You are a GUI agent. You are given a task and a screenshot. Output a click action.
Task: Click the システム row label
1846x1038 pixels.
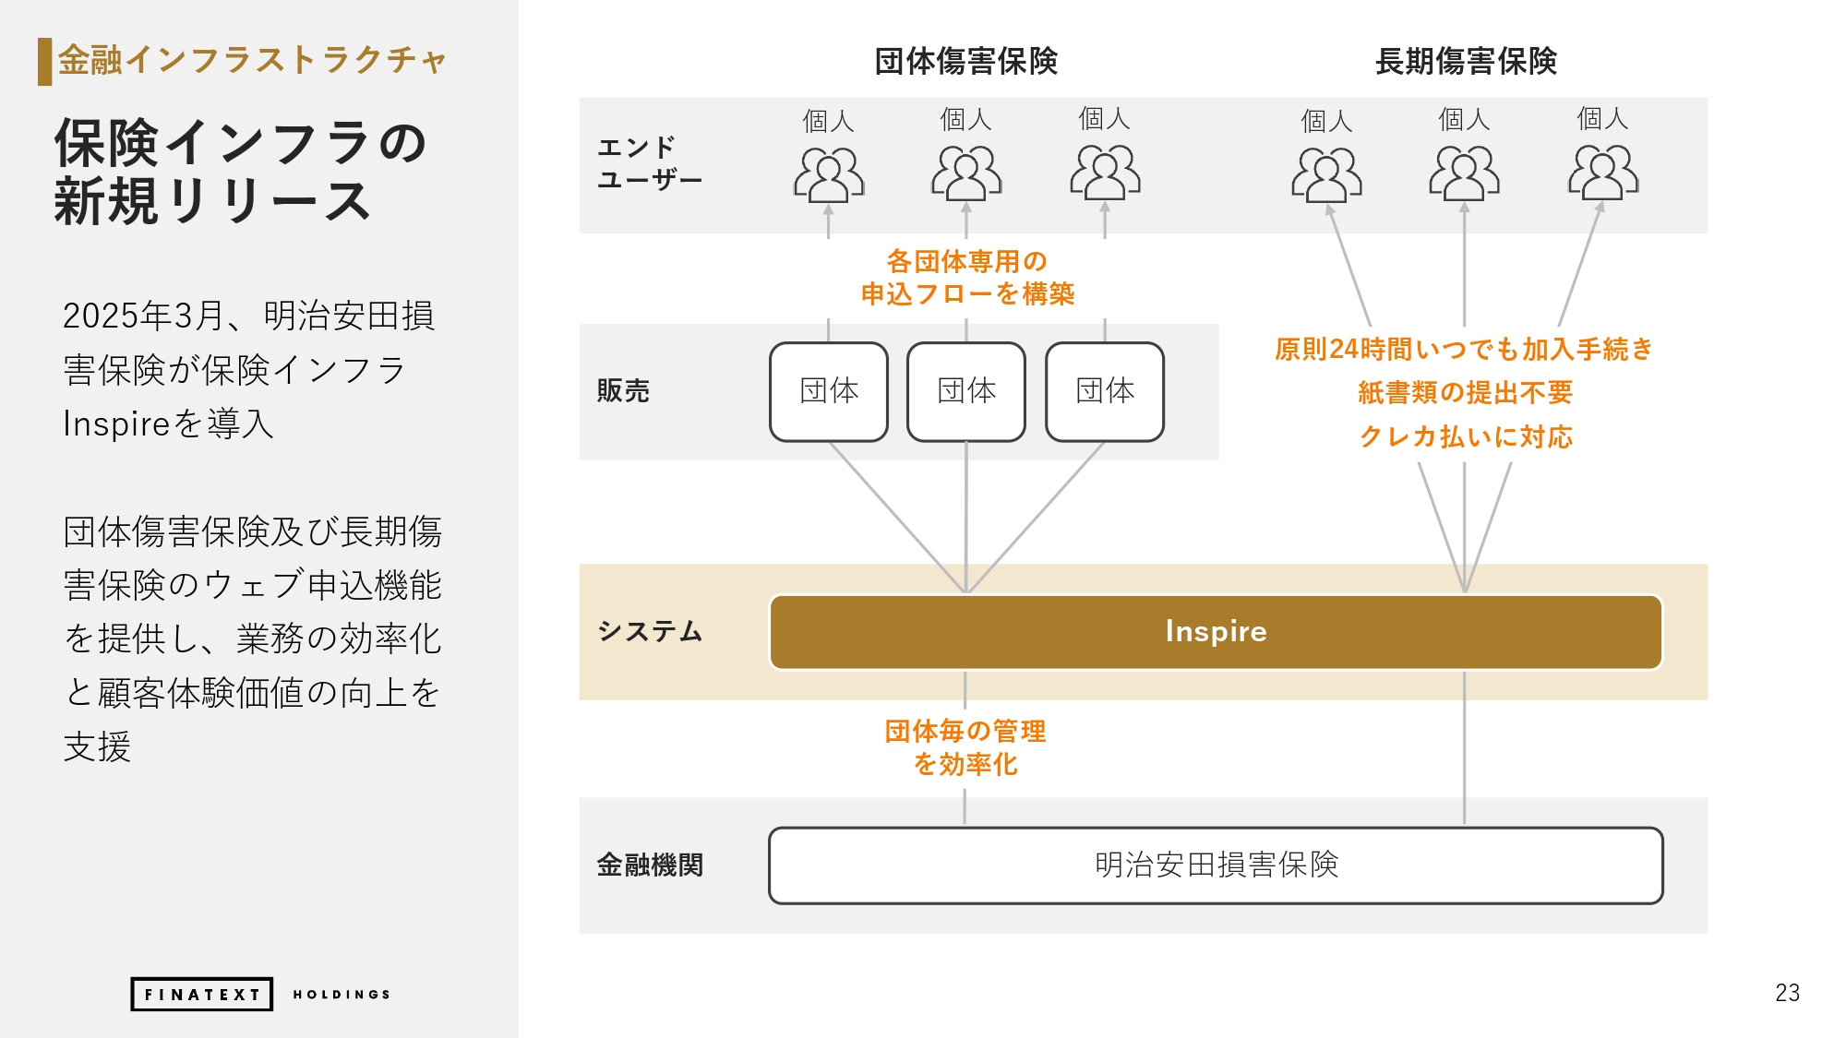pyautogui.click(x=650, y=632)
